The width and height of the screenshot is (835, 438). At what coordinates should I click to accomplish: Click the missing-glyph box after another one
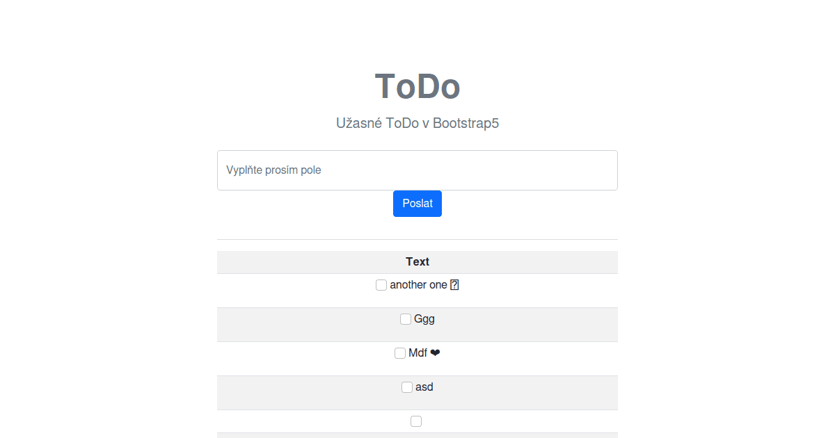[454, 285]
